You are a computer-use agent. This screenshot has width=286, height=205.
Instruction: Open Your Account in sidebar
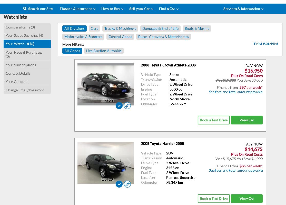point(27,82)
